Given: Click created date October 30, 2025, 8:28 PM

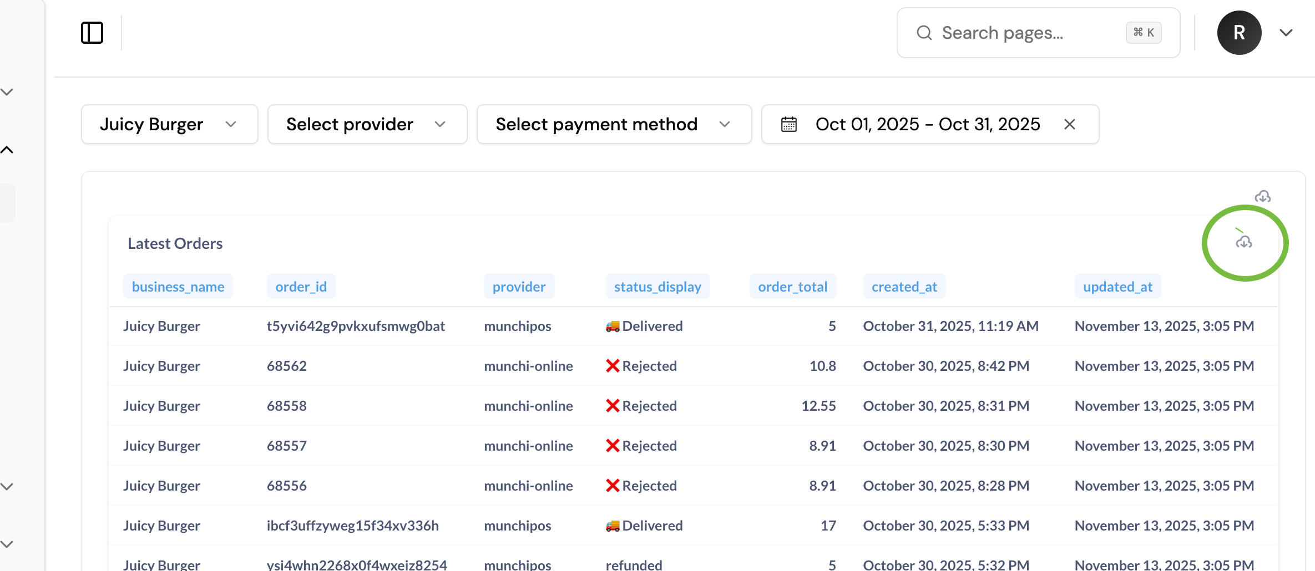Looking at the screenshot, I should (946, 486).
